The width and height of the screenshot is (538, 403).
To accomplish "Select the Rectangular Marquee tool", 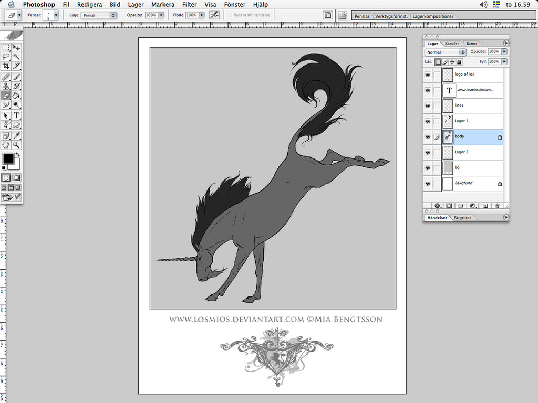I will click(x=6, y=48).
